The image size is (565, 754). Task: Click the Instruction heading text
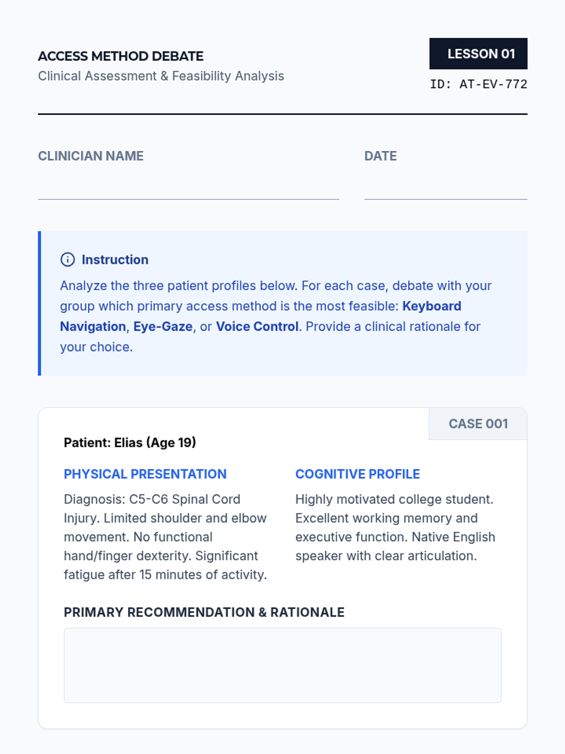(115, 260)
